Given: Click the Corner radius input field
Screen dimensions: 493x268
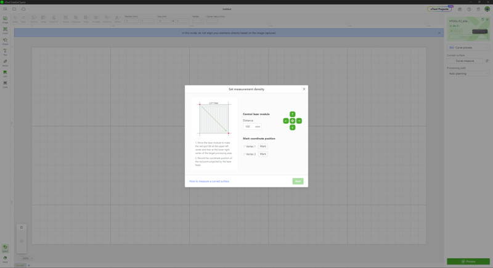Looking at the screenshot, I should click(212, 21).
